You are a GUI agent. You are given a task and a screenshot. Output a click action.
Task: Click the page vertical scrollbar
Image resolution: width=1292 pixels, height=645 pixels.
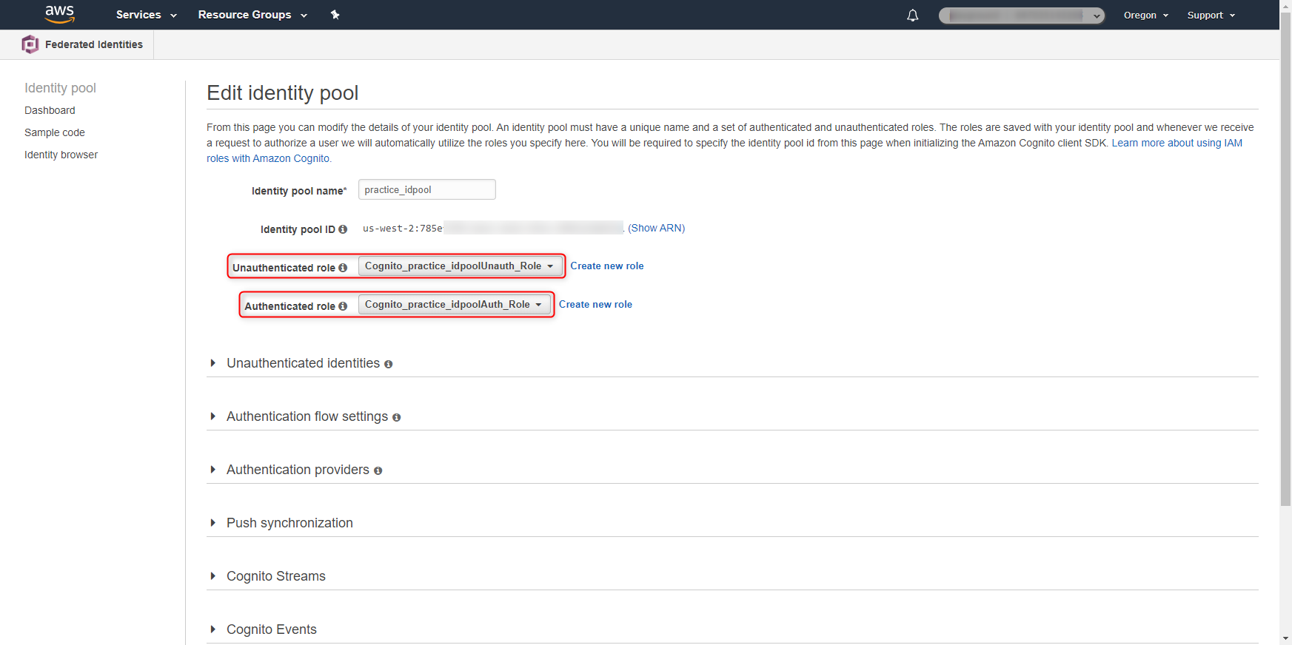[1285, 259]
